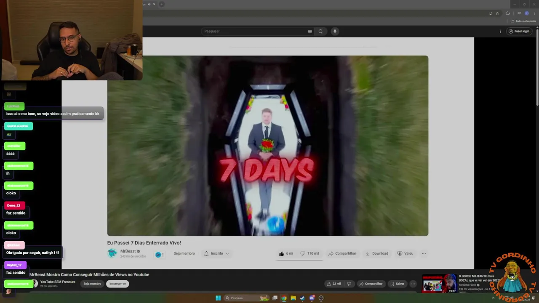
Task: Open the MrBeast channel avatar
Action: (x=112, y=253)
